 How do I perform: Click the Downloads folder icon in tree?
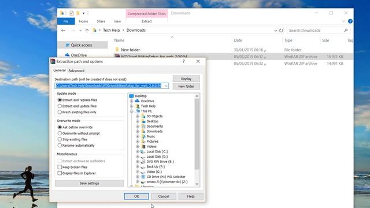143,131
